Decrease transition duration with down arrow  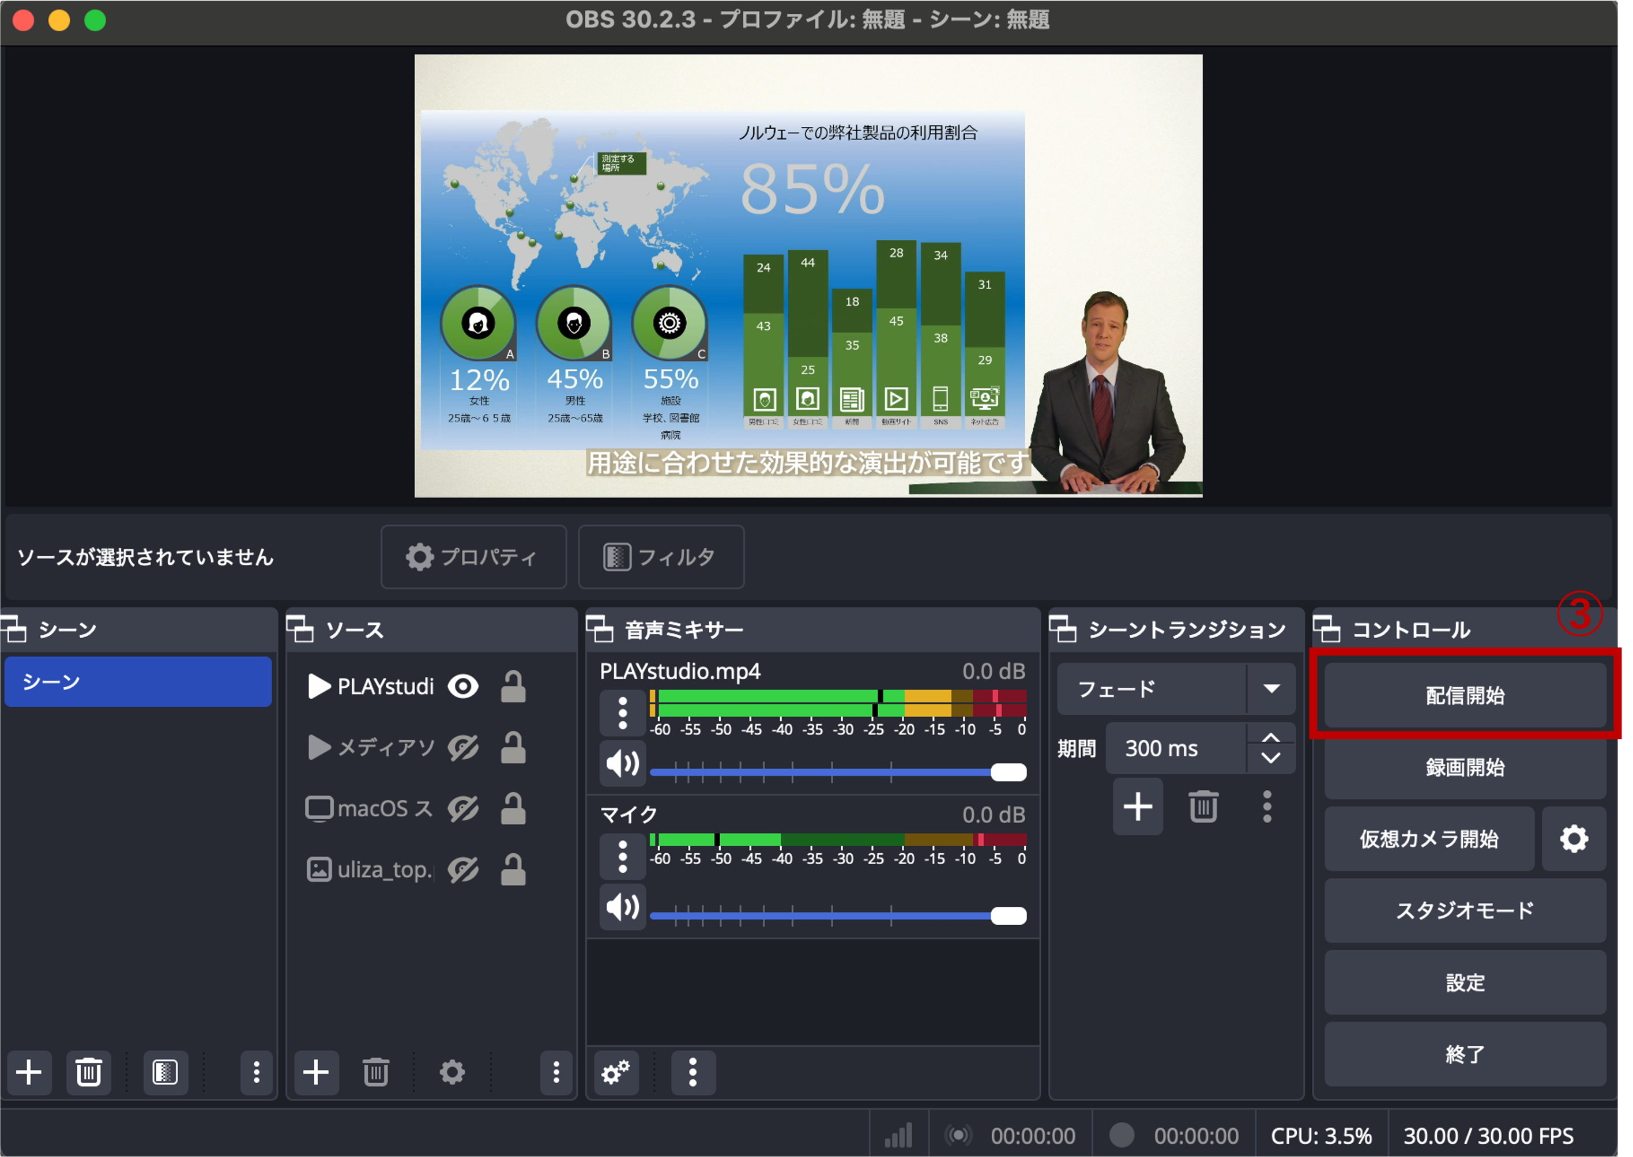click(1271, 758)
